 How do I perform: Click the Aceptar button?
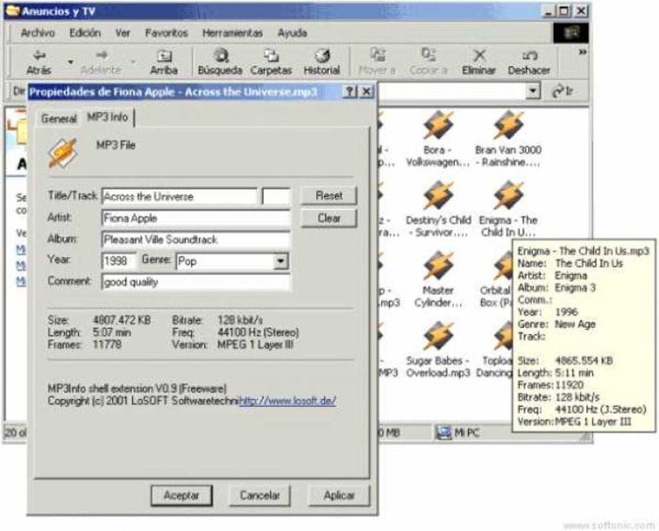tap(182, 495)
